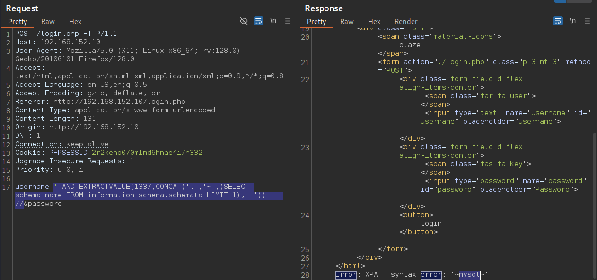Screen dimensions: 597x280
Task: Click the highlighted 'mysql' text in the error
Action: (x=470, y=275)
